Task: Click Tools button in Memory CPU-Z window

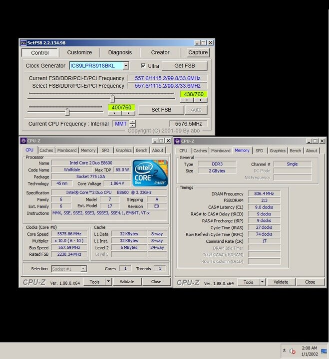Action: pos(248,282)
